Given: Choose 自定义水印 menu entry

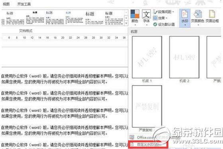Looking at the screenshot, I should 148,145.
